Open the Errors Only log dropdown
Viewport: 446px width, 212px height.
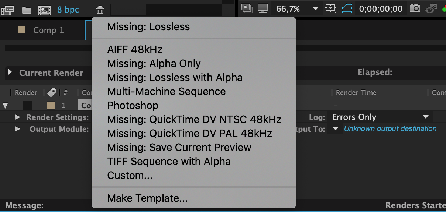click(380, 117)
